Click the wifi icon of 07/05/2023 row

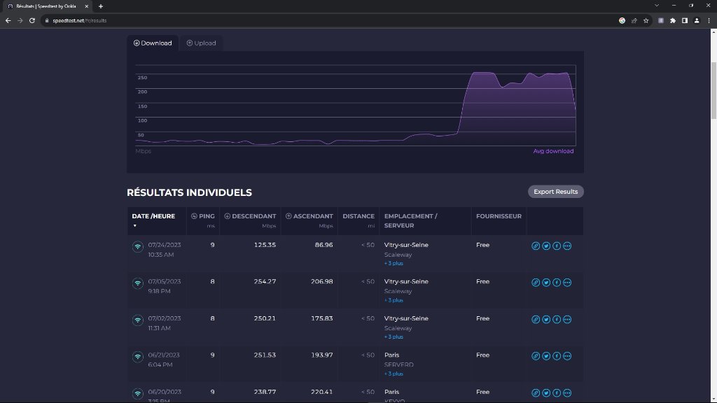click(x=138, y=283)
